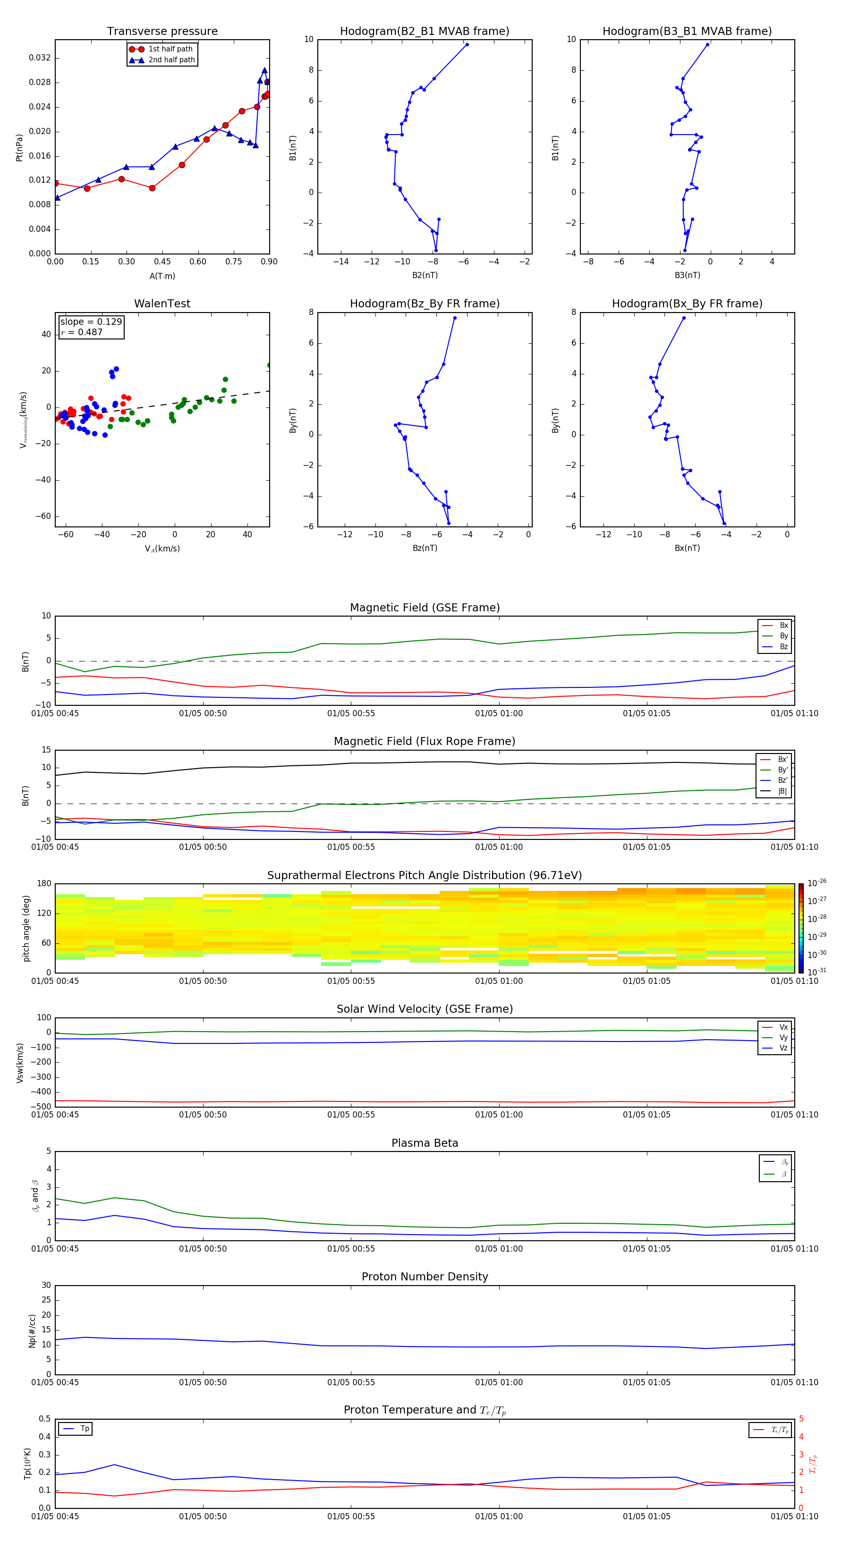Click the 'pitch angle (deg)' axis label
The image size is (850, 1558).
tap(26, 928)
